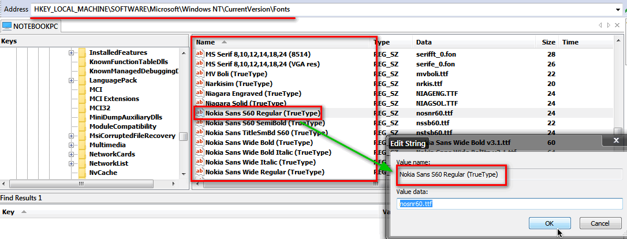Close the Edit String dialog
The height and width of the screenshot is (239, 627).
click(616, 140)
